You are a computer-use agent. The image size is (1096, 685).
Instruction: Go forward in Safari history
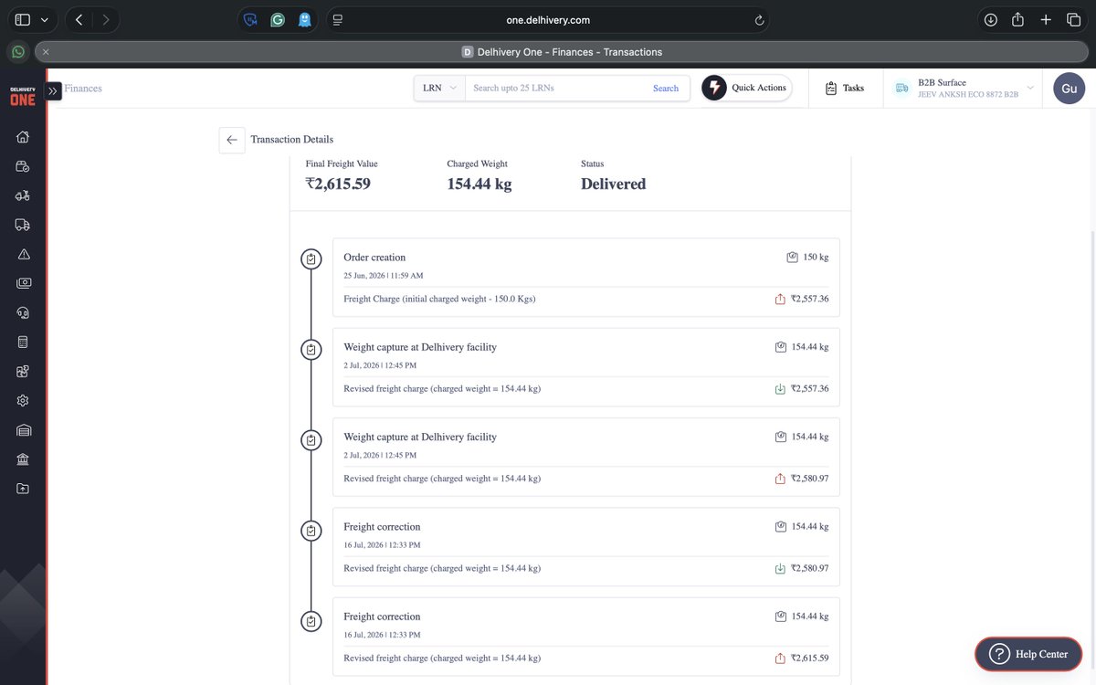coord(106,19)
